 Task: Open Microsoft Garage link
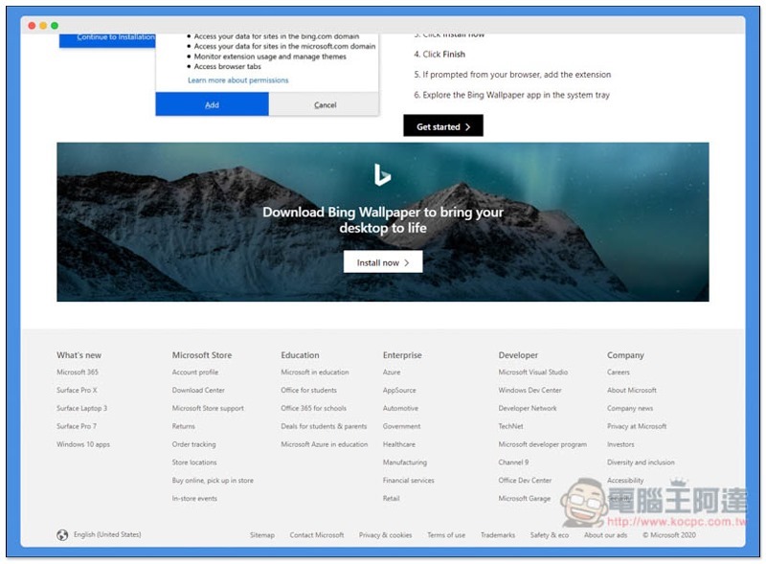[x=524, y=499]
